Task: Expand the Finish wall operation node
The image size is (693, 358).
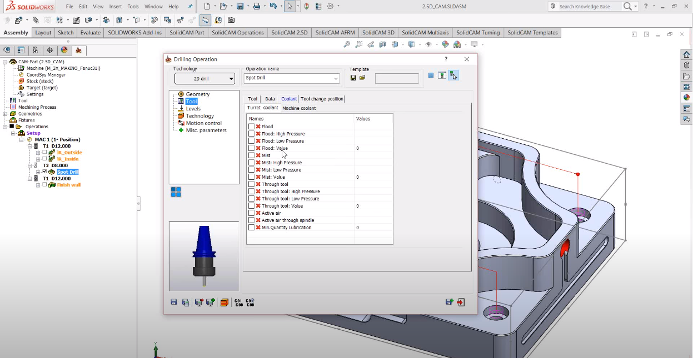Action: click(38, 185)
